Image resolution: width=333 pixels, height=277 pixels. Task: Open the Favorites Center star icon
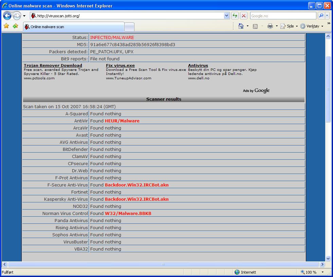[6, 26]
